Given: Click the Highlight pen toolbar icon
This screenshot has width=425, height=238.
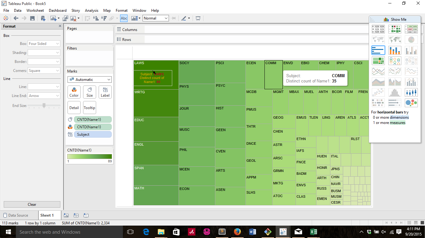Looking at the screenshot, I should tap(183, 18).
